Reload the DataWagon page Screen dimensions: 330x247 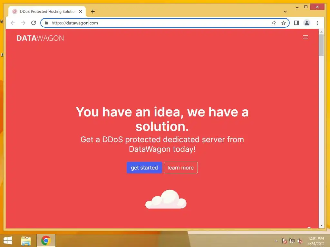tap(34, 23)
